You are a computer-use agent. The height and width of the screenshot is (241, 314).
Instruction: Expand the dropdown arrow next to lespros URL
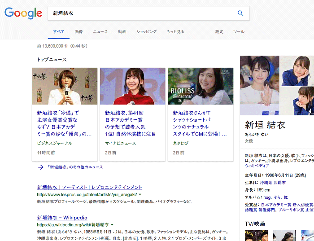pos(140,194)
